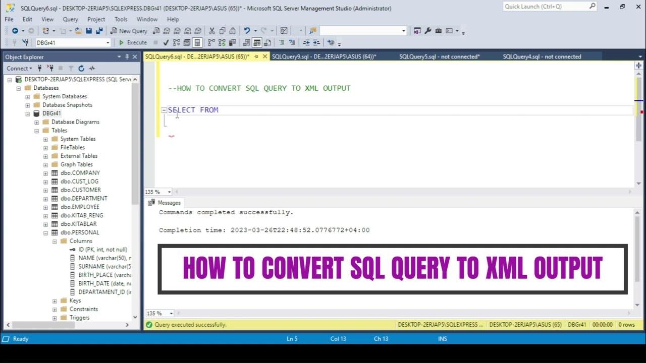
Task: Open the Query menu
Action: (70, 19)
